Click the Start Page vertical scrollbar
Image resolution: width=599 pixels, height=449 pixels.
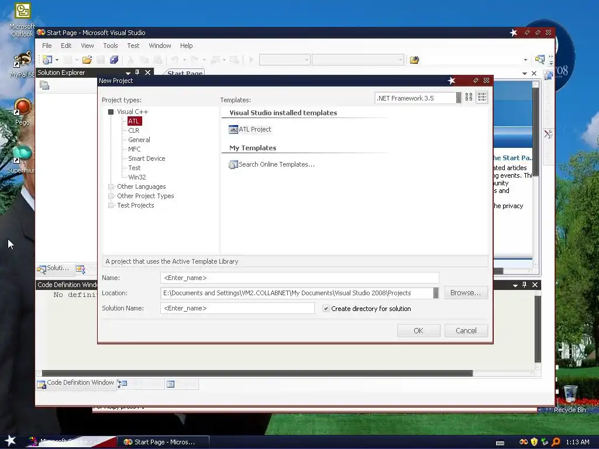536,132
